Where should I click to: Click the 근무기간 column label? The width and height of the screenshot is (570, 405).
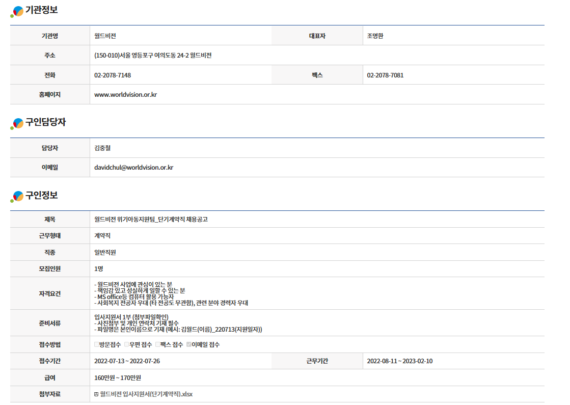coord(317,361)
